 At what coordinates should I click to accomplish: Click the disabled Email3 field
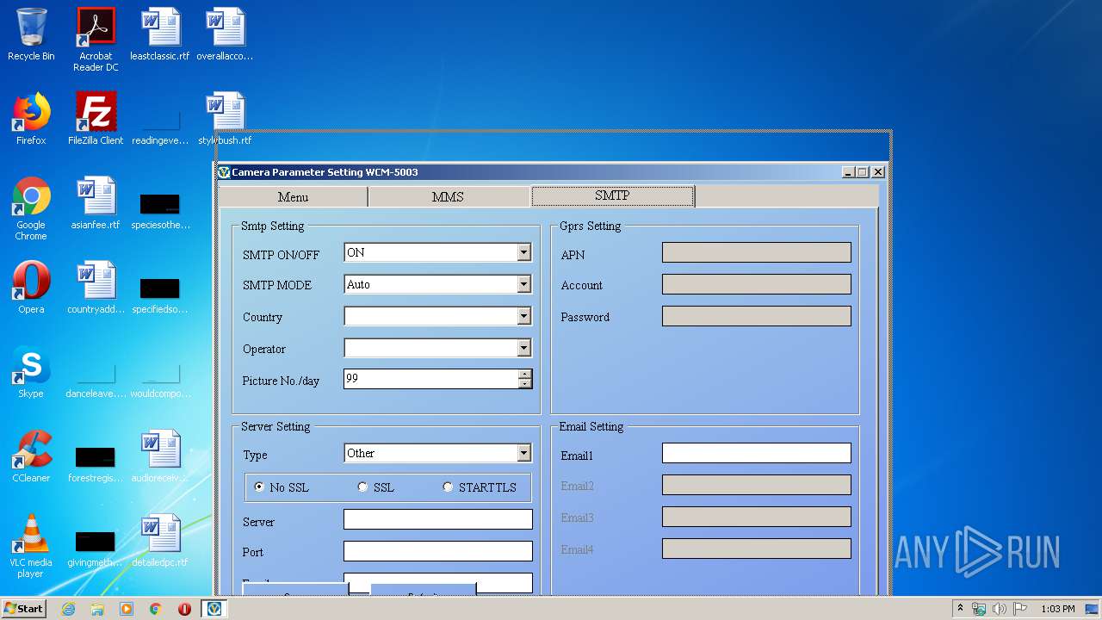[757, 517]
